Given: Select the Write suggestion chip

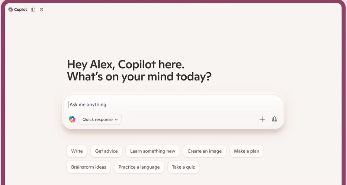Looking at the screenshot, I should pos(77,151).
